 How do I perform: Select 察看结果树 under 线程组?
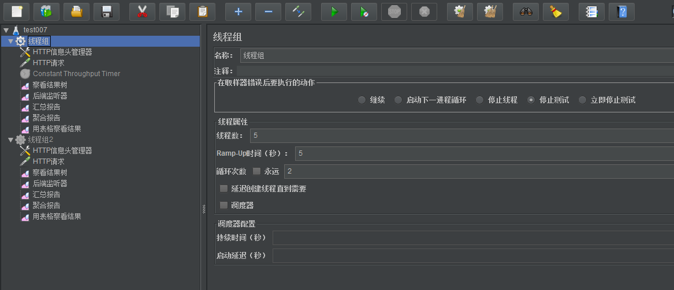[x=50, y=85]
